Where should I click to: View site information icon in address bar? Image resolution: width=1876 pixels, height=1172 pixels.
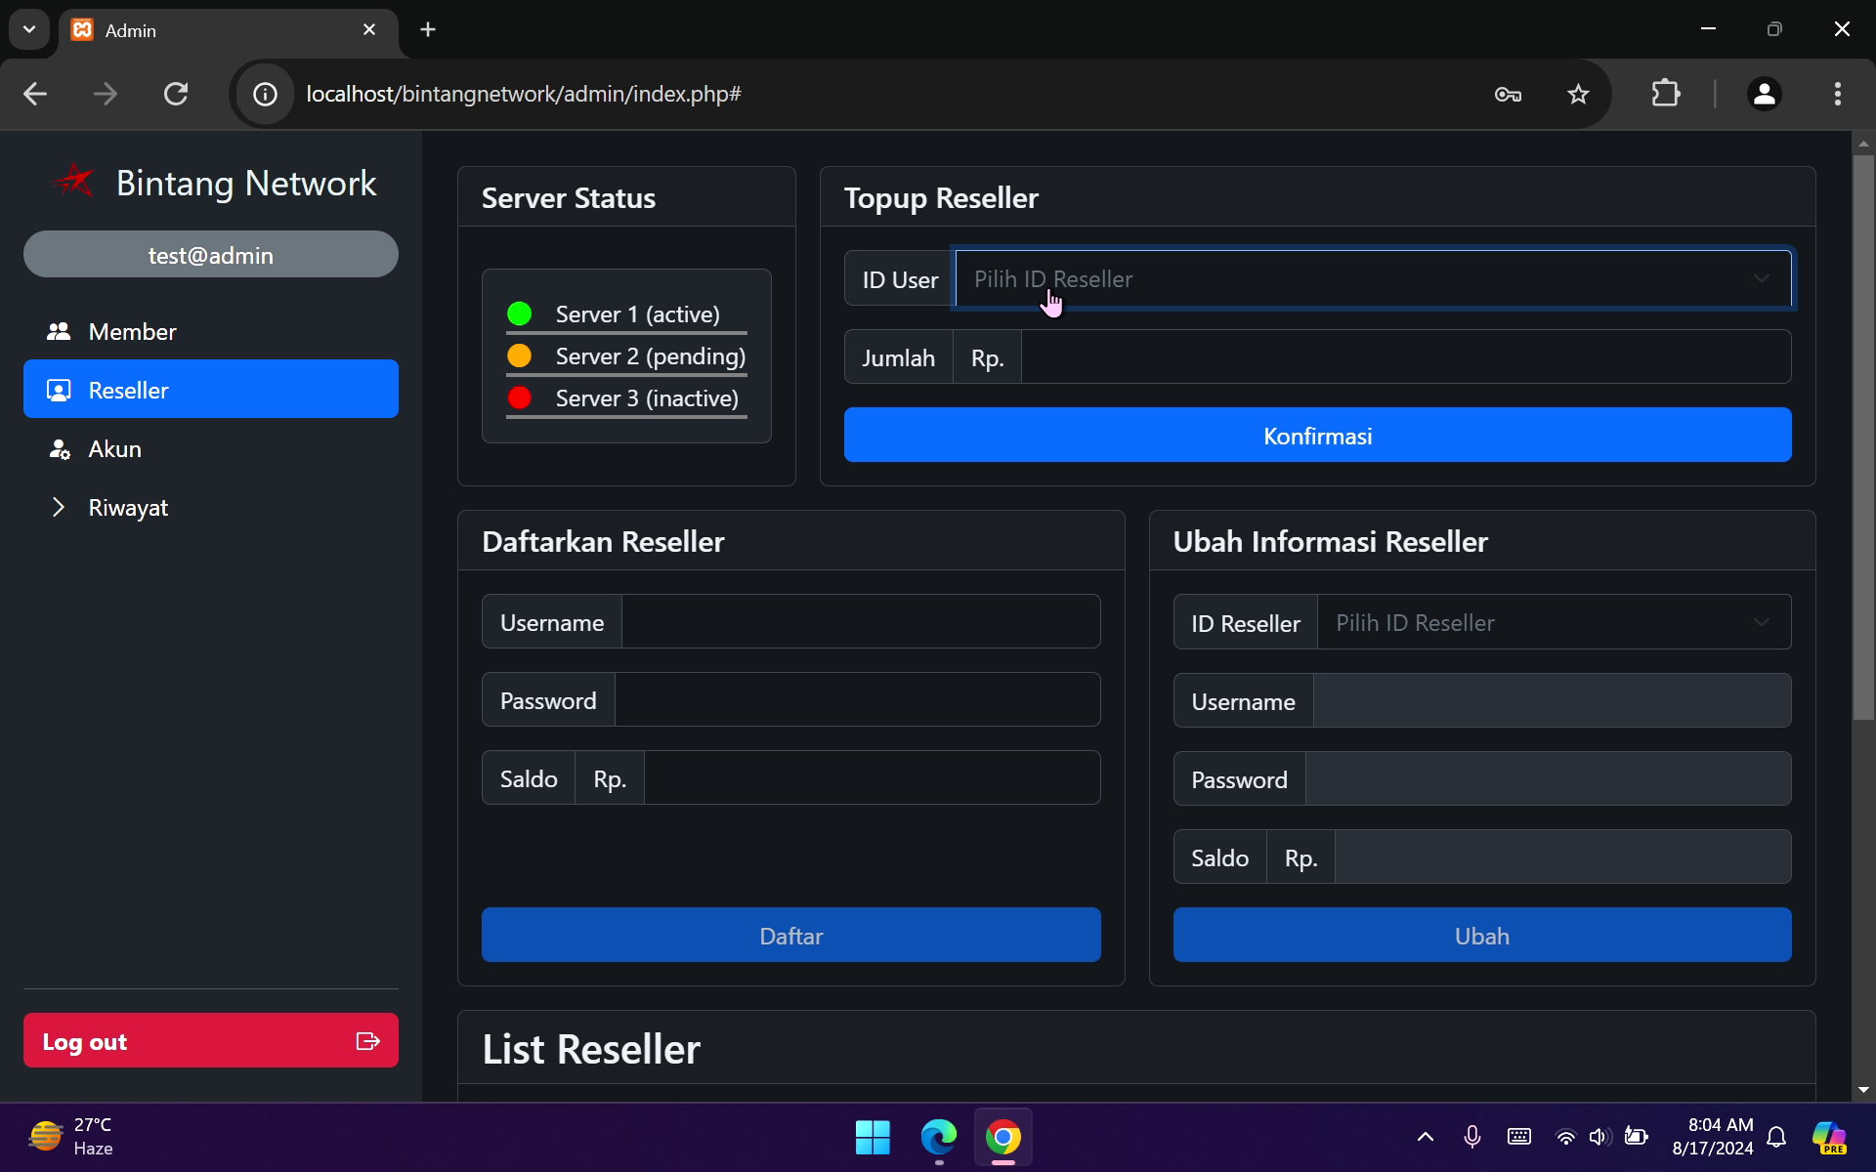pyautogui.click(x=265, y=94)
